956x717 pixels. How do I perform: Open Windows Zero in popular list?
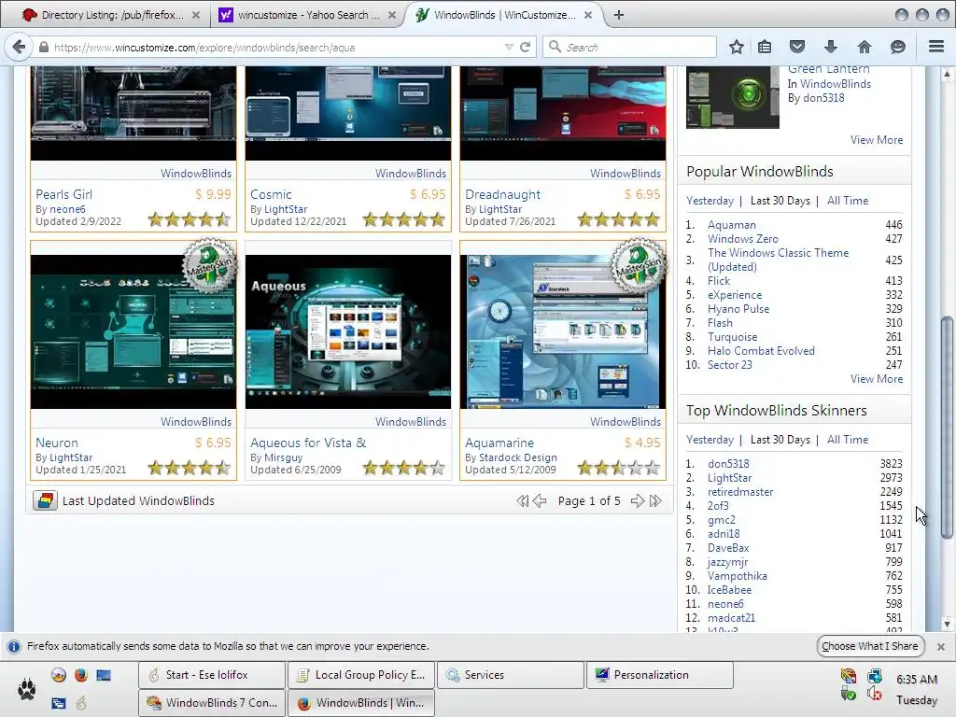point(742,239)
